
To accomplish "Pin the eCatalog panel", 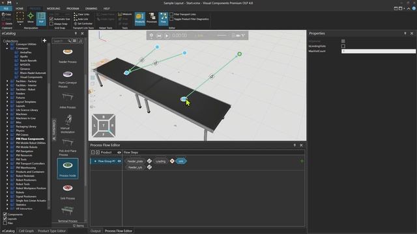I will (x=76, y=33).
